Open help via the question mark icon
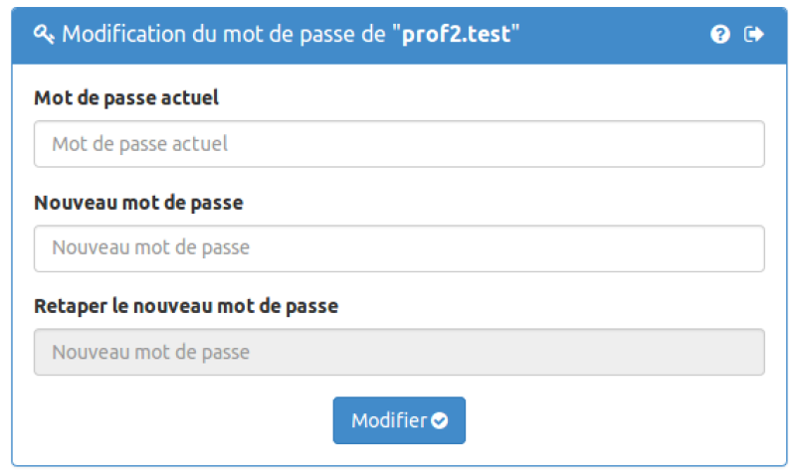 (x=719, y=35)
